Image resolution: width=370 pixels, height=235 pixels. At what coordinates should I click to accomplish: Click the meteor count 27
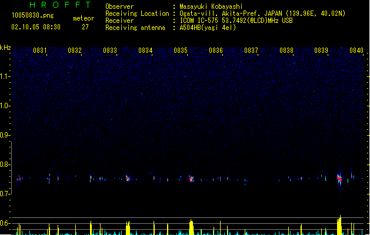pyautogui.click(x=85, y=27)
